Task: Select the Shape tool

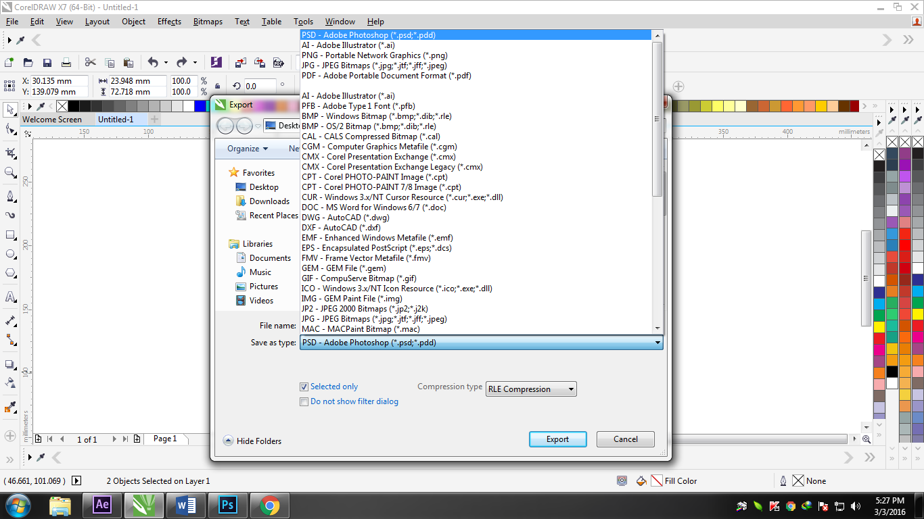Action: pos(10,129)
